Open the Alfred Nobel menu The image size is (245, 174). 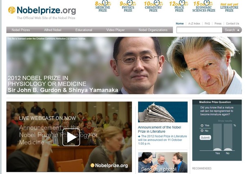click(x=53, y=30)
